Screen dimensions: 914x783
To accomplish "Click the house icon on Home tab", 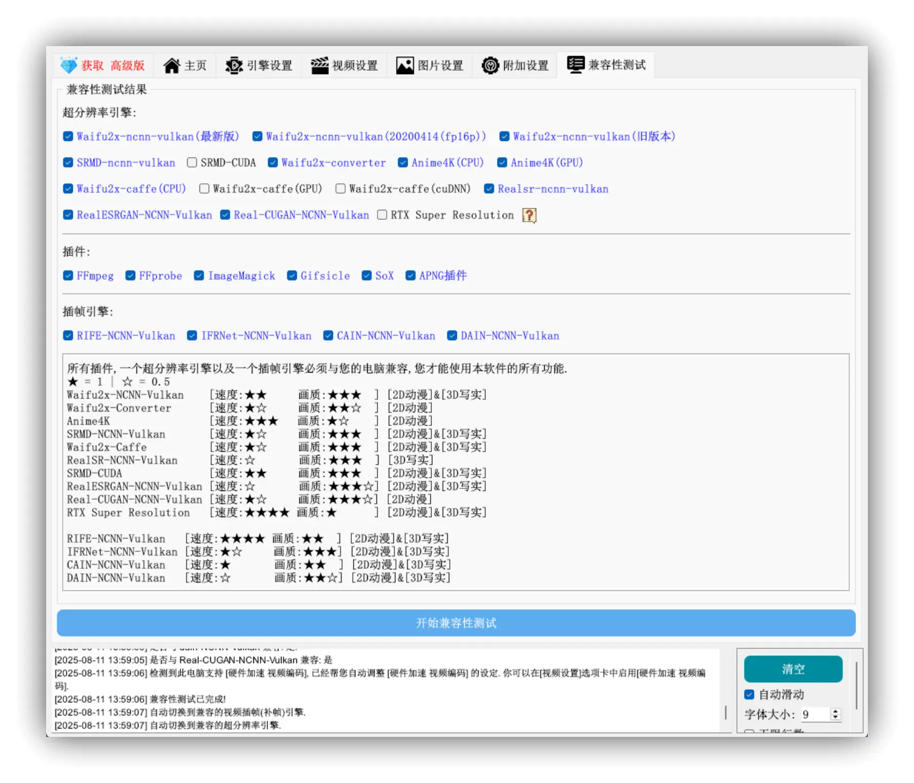I will [x=171, y=66].
